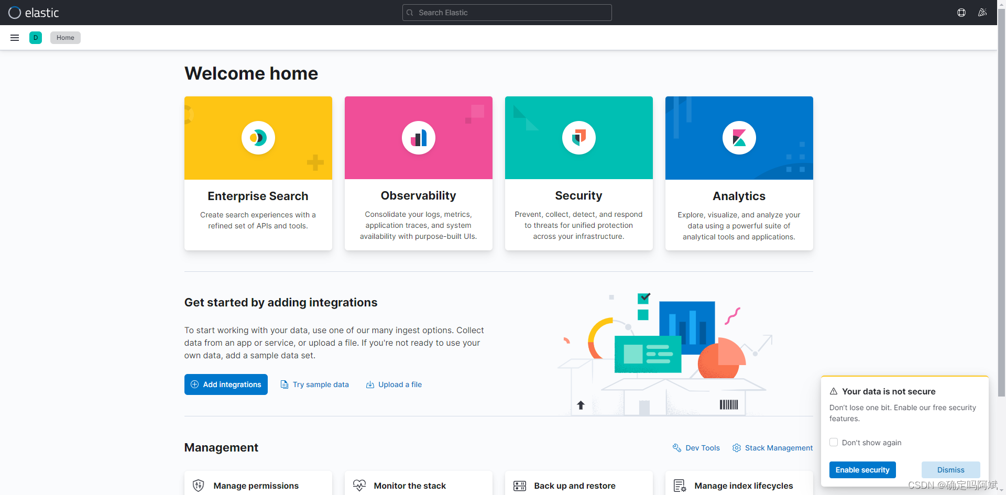The width and height of the screenshot is (1006, 495).
Task: Click the Kibana Analytics logo icon
Action: pyautogui.click(x=739, y=138)
